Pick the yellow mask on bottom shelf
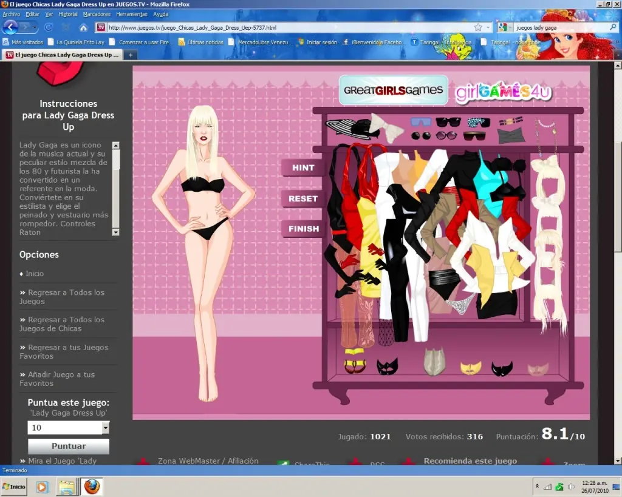Viewport: 622px width, 497px height. coord(471,367)
